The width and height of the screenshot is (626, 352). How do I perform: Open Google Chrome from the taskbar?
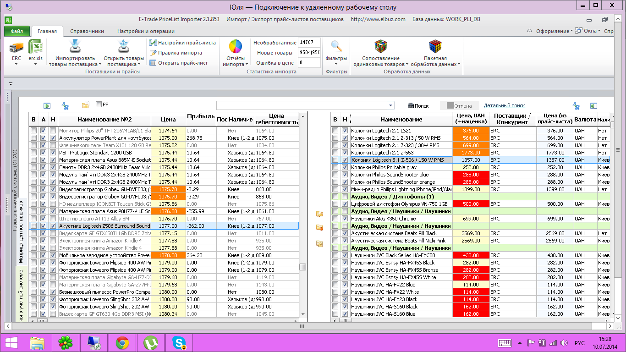122,343
